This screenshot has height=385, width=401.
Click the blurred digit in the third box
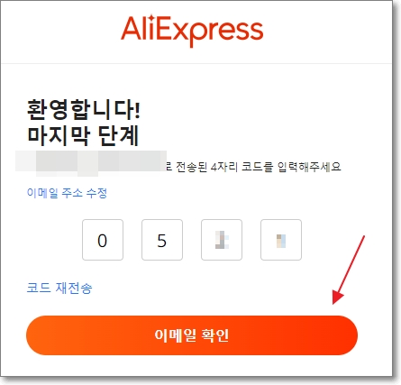click(x=222, y=240)
